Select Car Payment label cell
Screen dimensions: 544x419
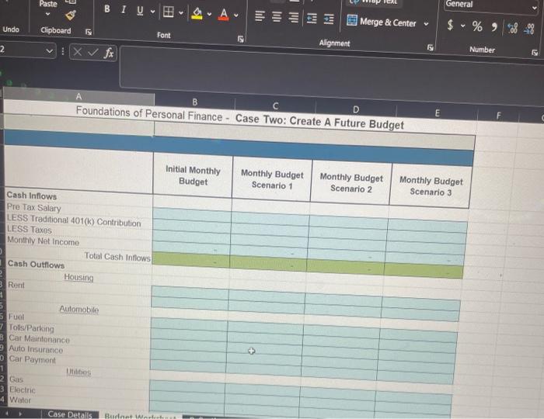tap(33, 359)
